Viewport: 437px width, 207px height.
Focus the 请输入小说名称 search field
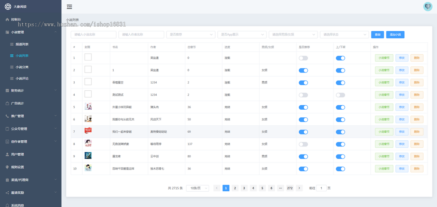(94, 35)
